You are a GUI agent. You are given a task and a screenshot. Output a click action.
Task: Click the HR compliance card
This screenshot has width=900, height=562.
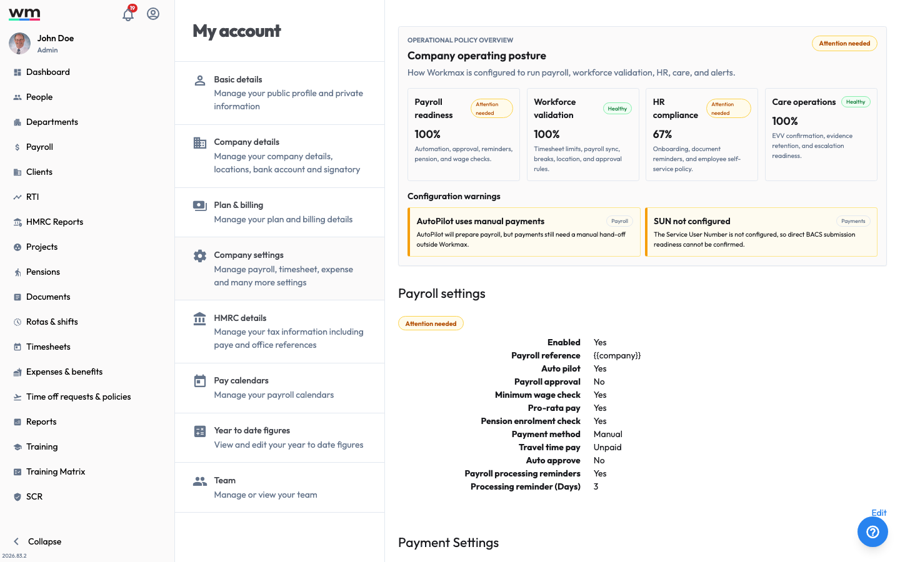coord(702,135)
